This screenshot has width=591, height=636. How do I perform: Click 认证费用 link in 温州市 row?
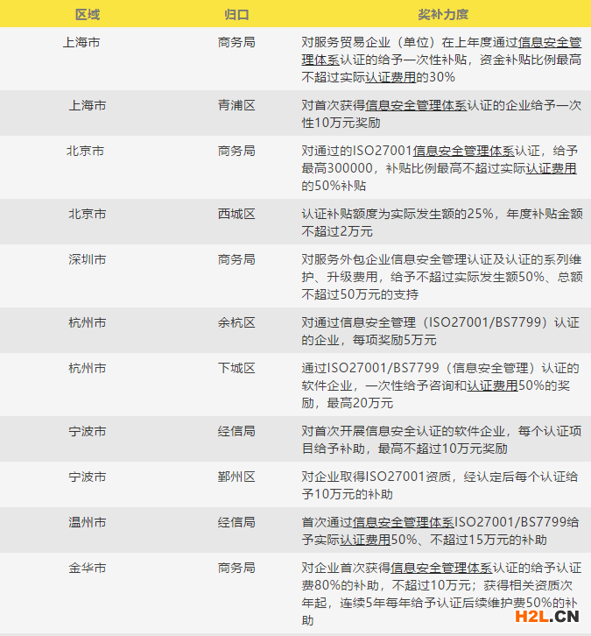[x=365, y=540]
